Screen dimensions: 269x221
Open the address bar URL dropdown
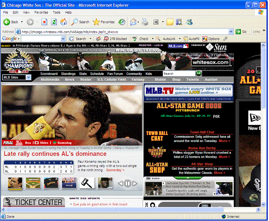tap(231, 32)
